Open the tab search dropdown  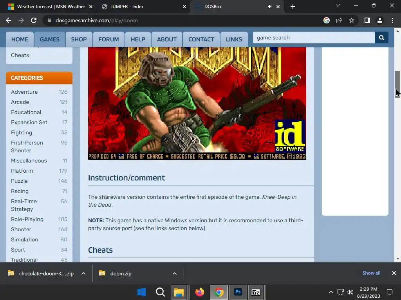click(338, 5)
